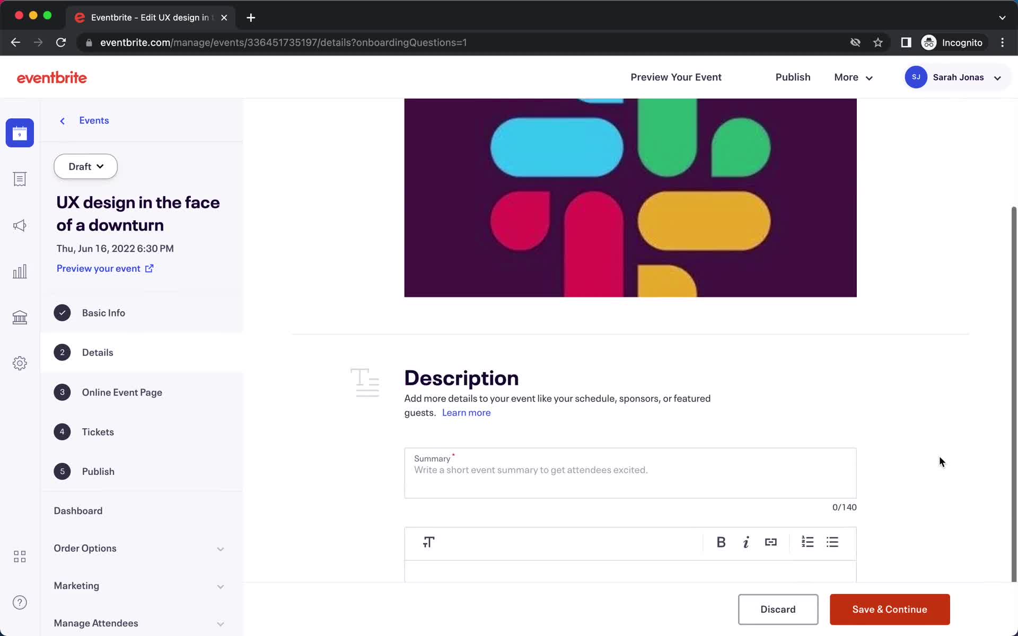Screen dimensions: 1018x636
Task: Select the Italic formatting icon
Action: pyautogui.click(x=745, y=542)
